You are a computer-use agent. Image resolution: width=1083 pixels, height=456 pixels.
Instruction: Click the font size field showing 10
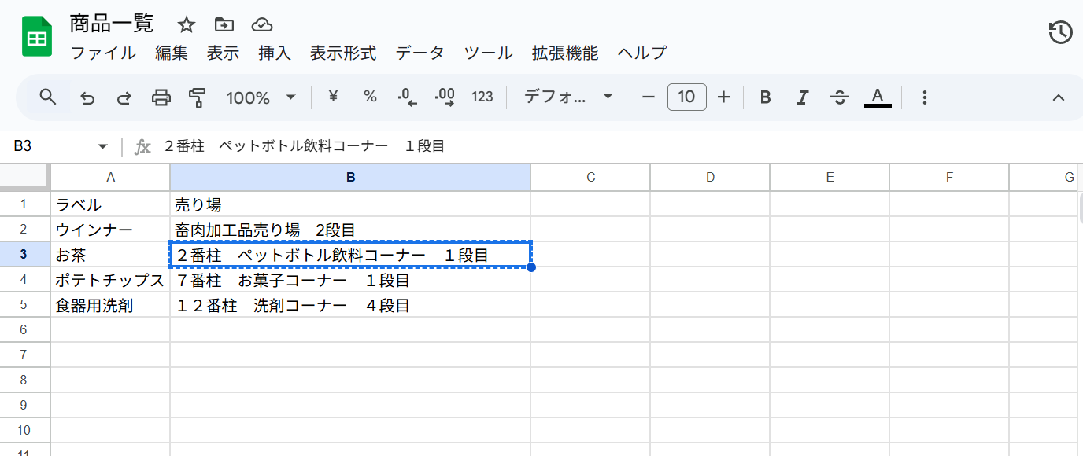pos(687,97)
